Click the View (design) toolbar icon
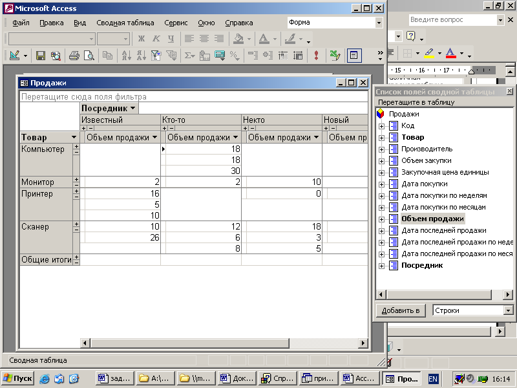 click(14, 56)
